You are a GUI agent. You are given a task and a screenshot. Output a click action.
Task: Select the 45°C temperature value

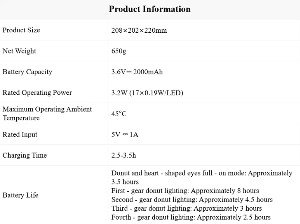tap(119, 114)
